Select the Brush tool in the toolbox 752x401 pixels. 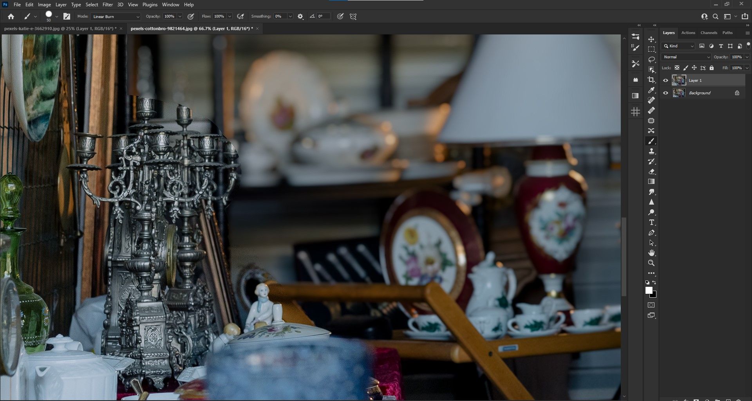651,141
